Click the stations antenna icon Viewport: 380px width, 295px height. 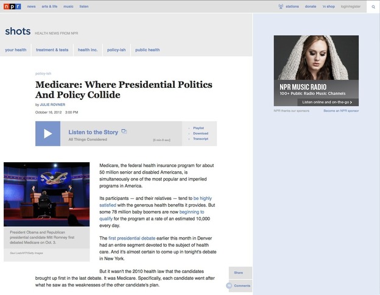tap(281, 7)
